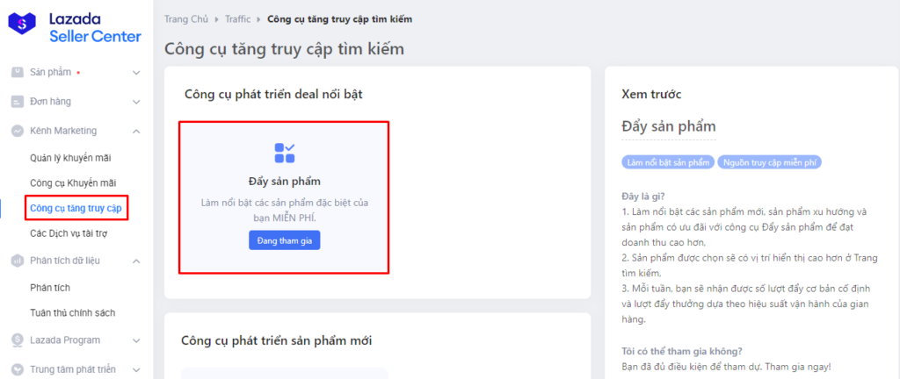The image size is (900, 379).
Task: Click the Phân tích dữ liệu icon
Action: [18, 261]
